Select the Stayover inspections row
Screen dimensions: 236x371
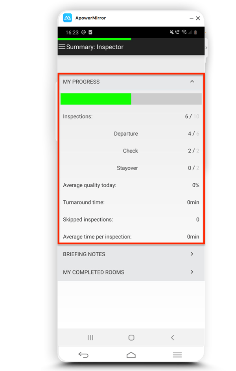131,168
